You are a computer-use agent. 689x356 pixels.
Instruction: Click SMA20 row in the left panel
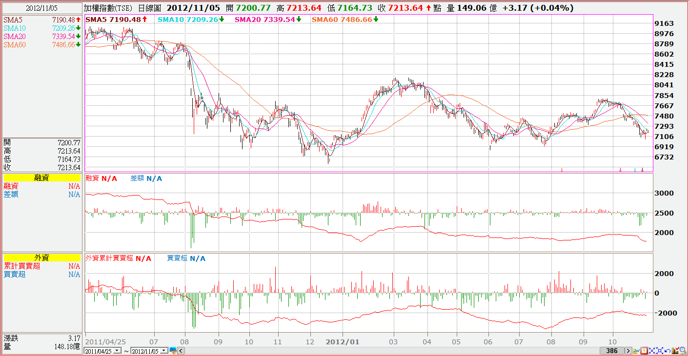coord(42,36)
